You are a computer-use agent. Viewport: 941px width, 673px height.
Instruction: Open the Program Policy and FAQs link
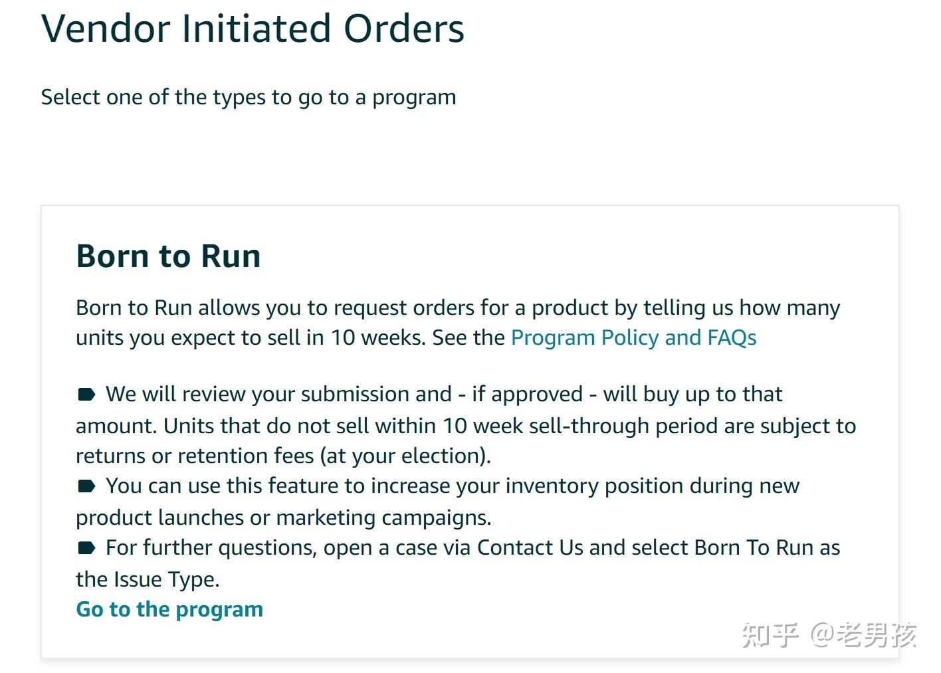pyautogui.click(x=633, y=337)
